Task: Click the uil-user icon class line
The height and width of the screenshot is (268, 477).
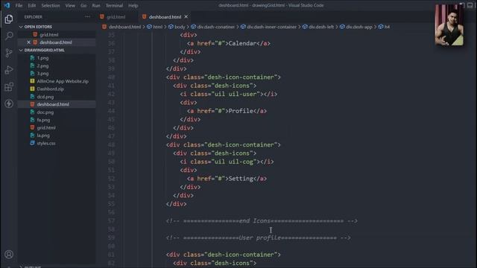Action: 229,95
